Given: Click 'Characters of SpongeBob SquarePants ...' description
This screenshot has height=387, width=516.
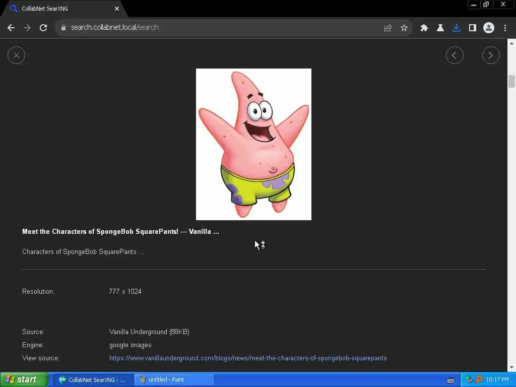Looking at the screenshot, I should tap(83, 252).
